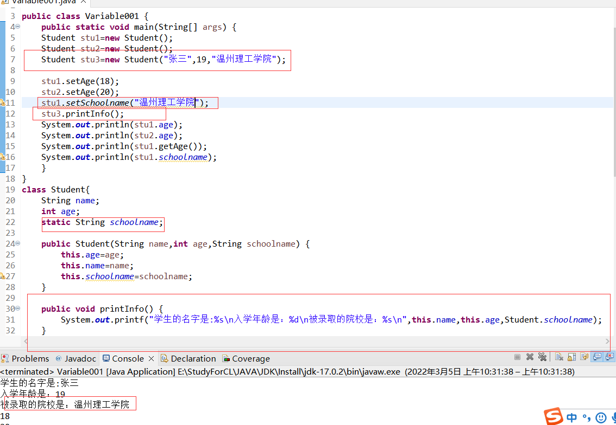Viewport: 616px width, 425px height.
Task: Click the Remove Launch icon
Action: click(530, 357)
